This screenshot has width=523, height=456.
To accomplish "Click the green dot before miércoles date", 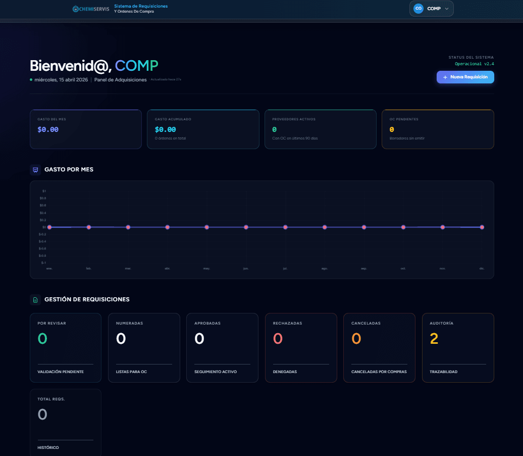I will coord(31,80).
